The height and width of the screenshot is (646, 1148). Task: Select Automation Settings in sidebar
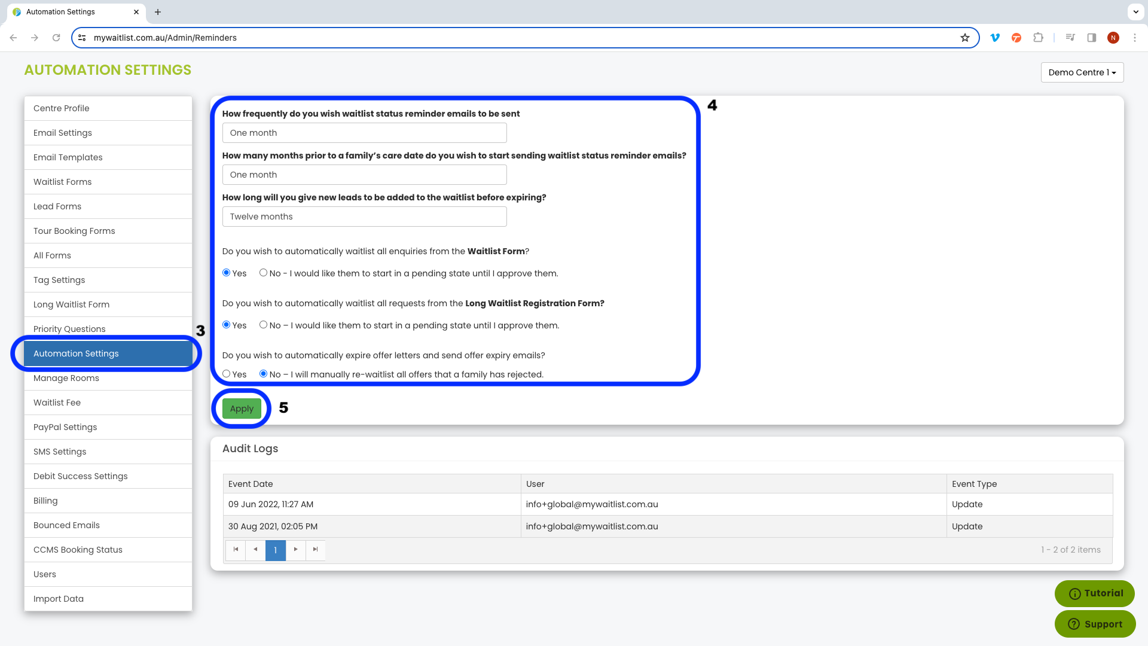coord(108,354)
